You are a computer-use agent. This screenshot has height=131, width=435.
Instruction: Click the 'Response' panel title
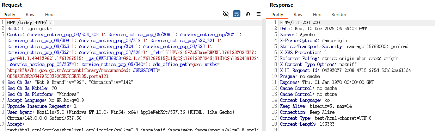[282, 5]
